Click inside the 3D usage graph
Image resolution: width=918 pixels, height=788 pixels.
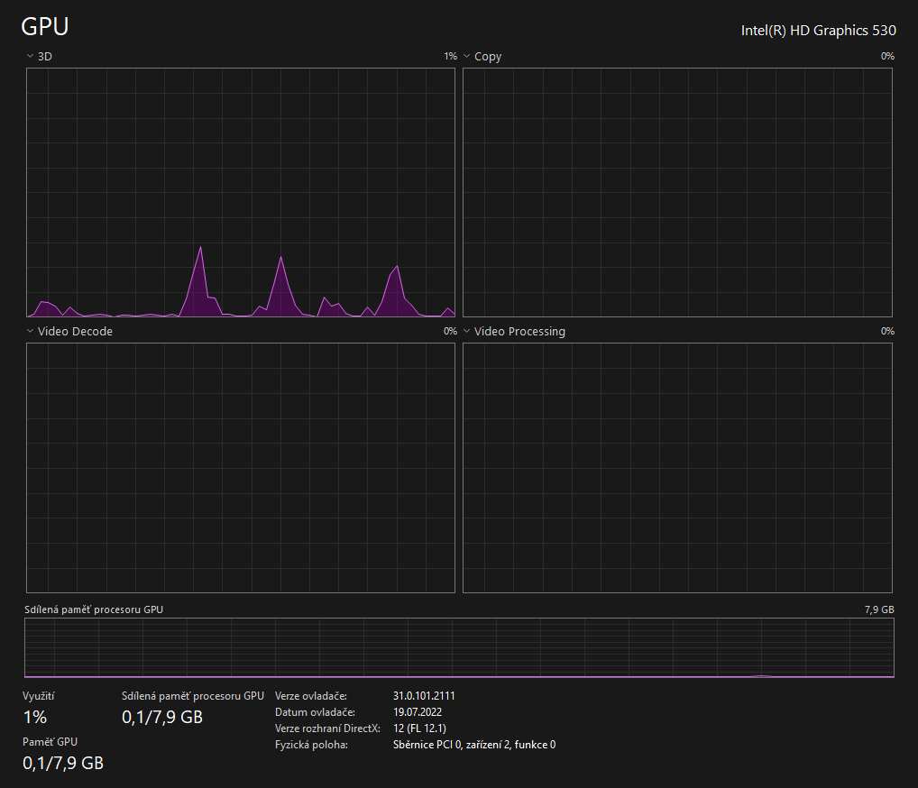tap(241, 192)
